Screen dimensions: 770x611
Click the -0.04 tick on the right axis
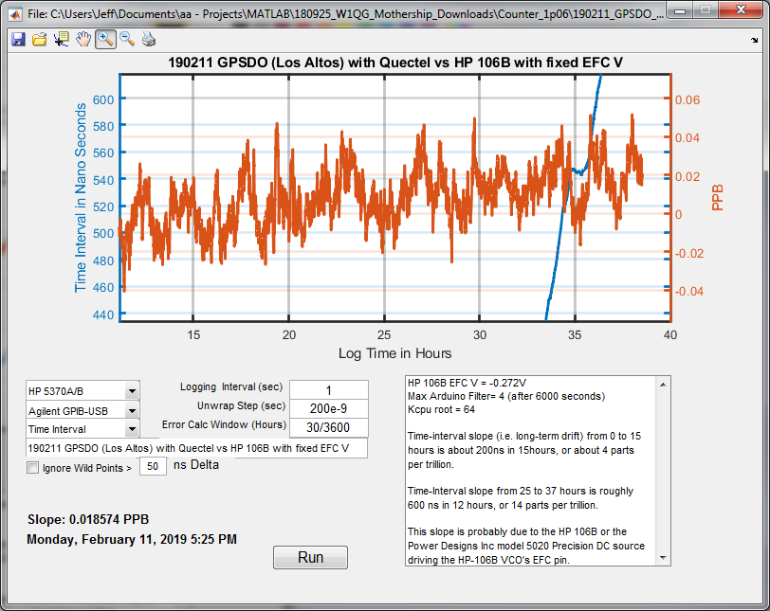[x=689, y=291]
